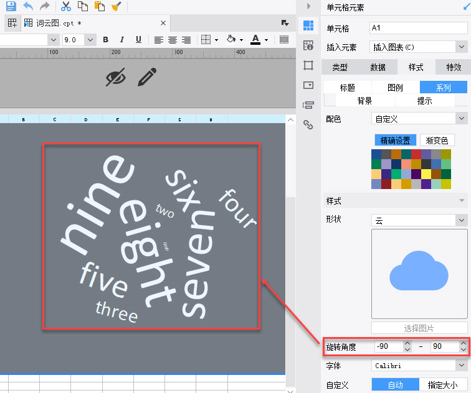This screenshot has height=393, width=471.
Task: Pick the blue swatch in first row
Action: tap(376, 154)
